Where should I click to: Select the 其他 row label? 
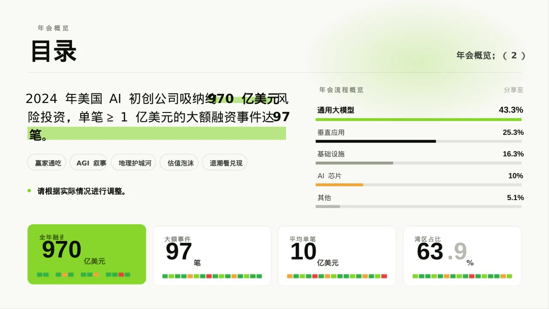pyautogui.click(x=324, y=198)
